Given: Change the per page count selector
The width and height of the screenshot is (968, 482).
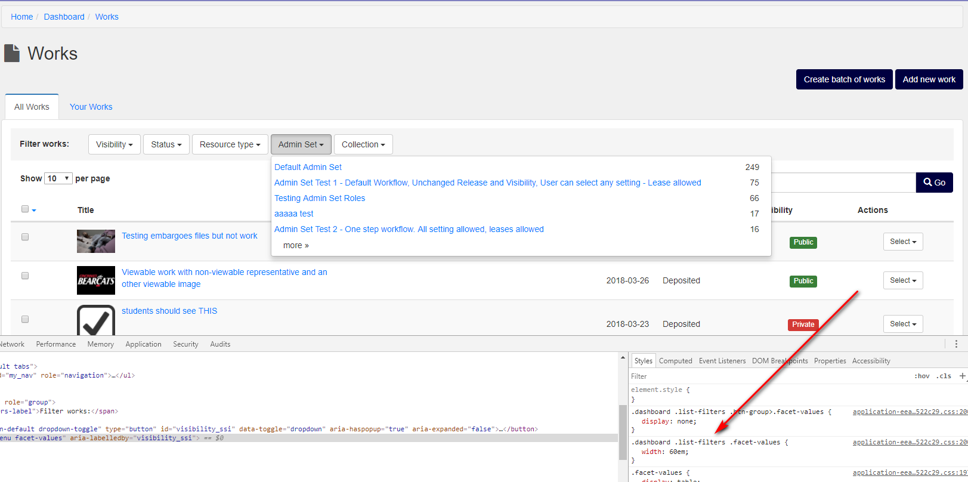Looking at the screenshot, I should point(58,178).
